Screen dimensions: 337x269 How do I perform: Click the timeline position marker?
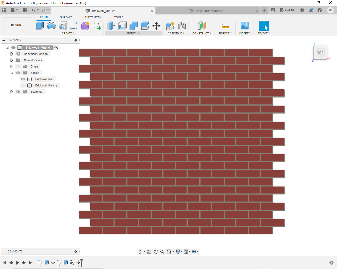pyautogui.click(x=82, y=262)
